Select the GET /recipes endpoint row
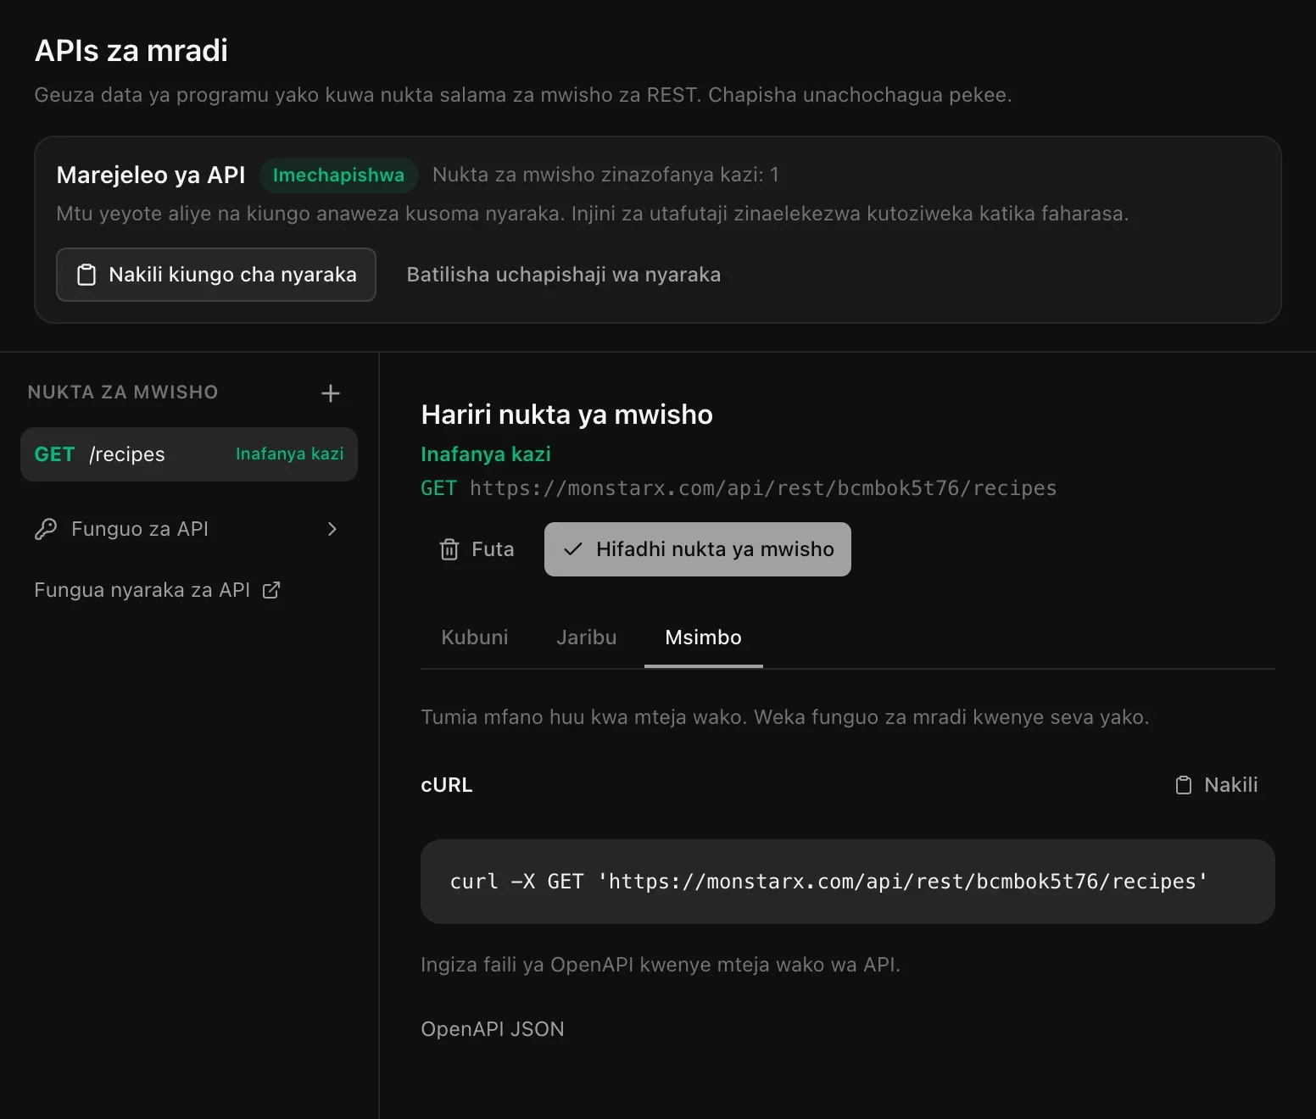Image resolution: width=1316 pixels, height=1119 pixels. (x=189, y=454)
